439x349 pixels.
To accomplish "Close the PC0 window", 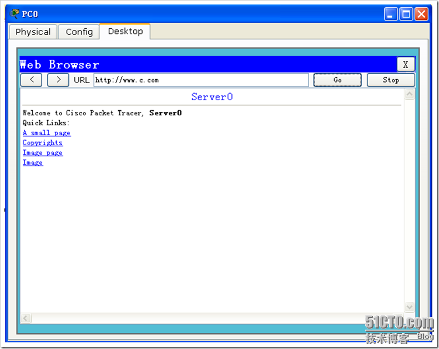I will [x=421, y=14].
